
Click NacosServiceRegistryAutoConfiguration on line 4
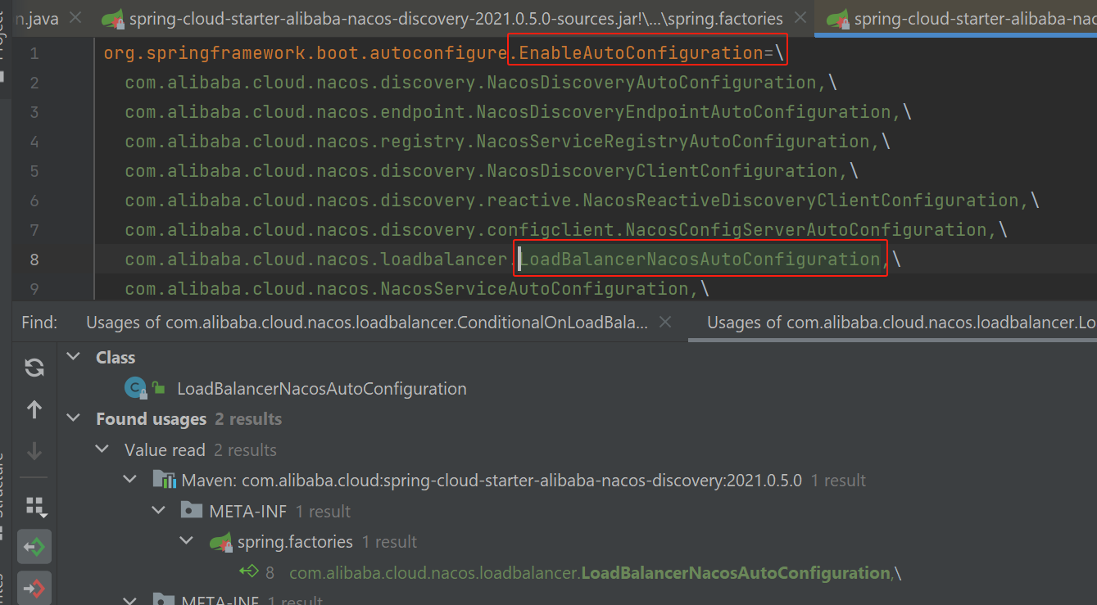[673, 142]
